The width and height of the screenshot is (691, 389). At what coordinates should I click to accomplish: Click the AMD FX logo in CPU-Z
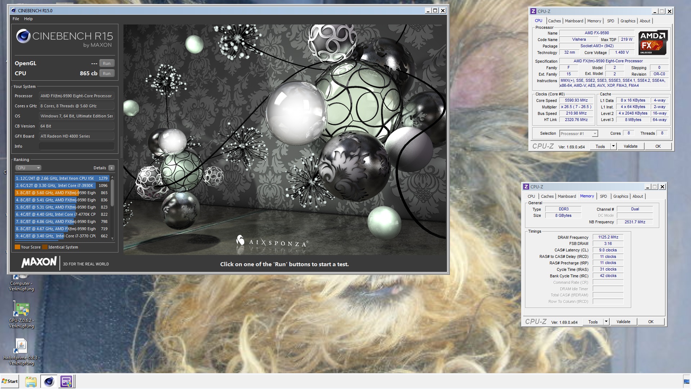click(x=653, y=43)
